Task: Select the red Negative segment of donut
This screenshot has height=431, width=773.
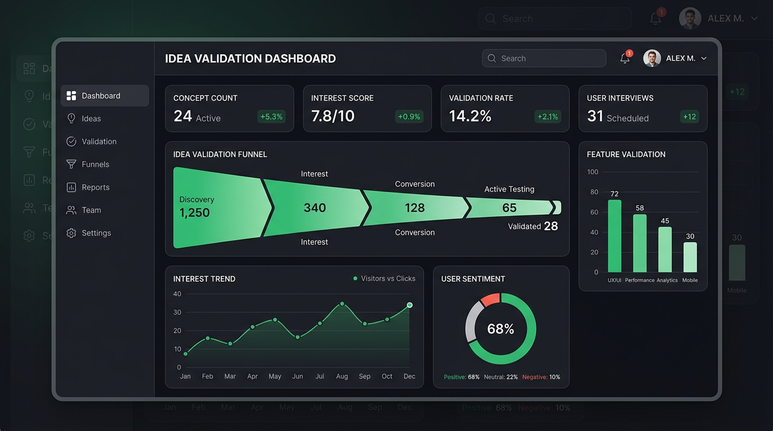Action: (490, 300)
